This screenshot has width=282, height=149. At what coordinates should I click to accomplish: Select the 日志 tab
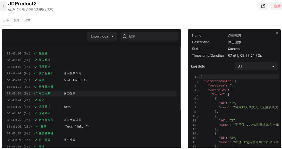(6, 20)
